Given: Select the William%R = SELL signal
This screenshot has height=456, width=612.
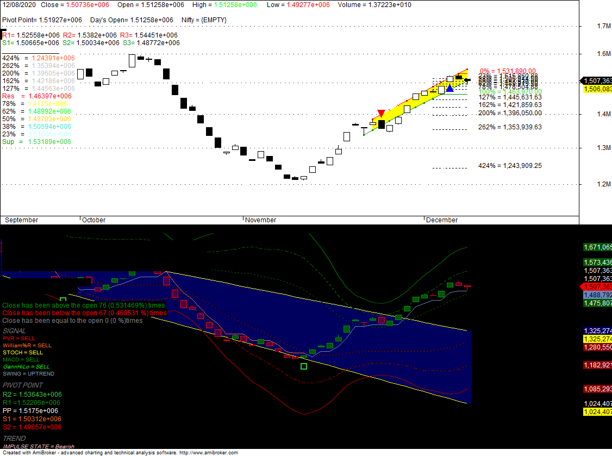Looking at the screenshot, I should tap(27, 346).
